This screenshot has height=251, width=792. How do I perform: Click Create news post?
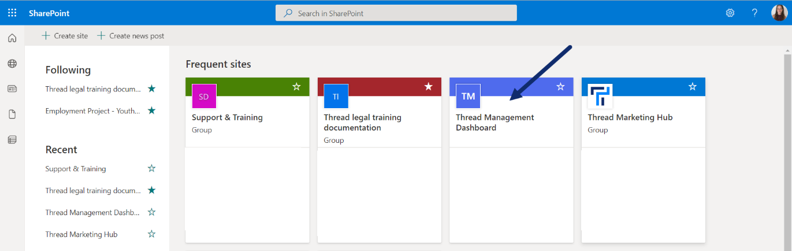click(x=131, y=36)
